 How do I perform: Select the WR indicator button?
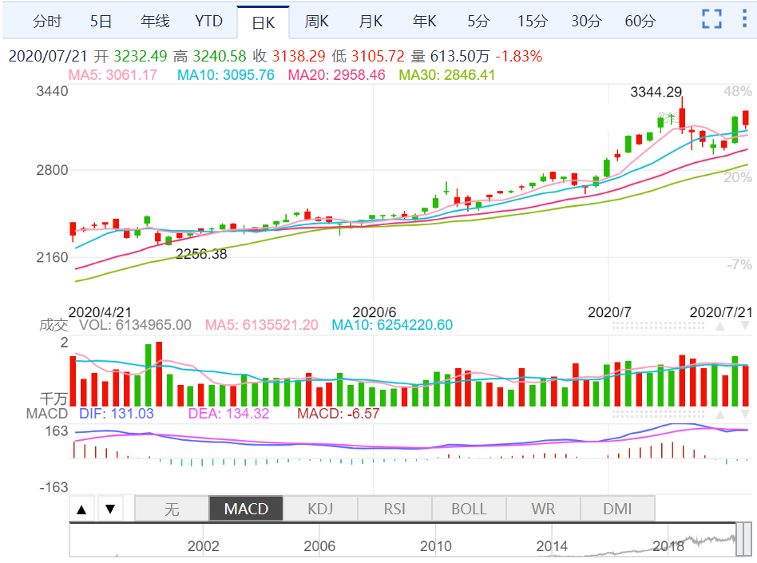tap(543, 509)
